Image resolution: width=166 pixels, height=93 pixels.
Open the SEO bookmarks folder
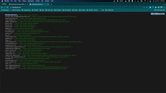pyautogui.click(x=42, y=10)
